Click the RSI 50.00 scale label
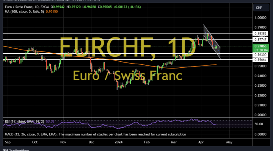273x151 pixels. tap(259, 124)
